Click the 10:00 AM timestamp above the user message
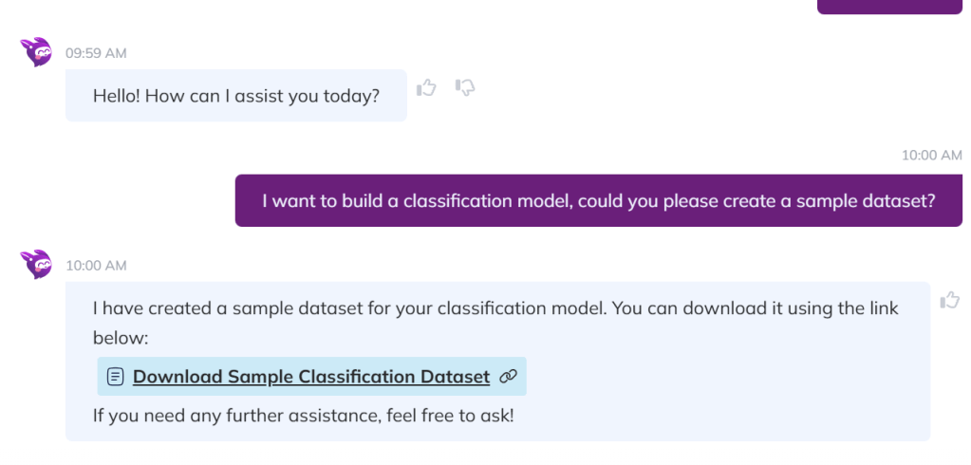Image resolution: width=971 pixels, height=465 pixels. click(931, 155)
